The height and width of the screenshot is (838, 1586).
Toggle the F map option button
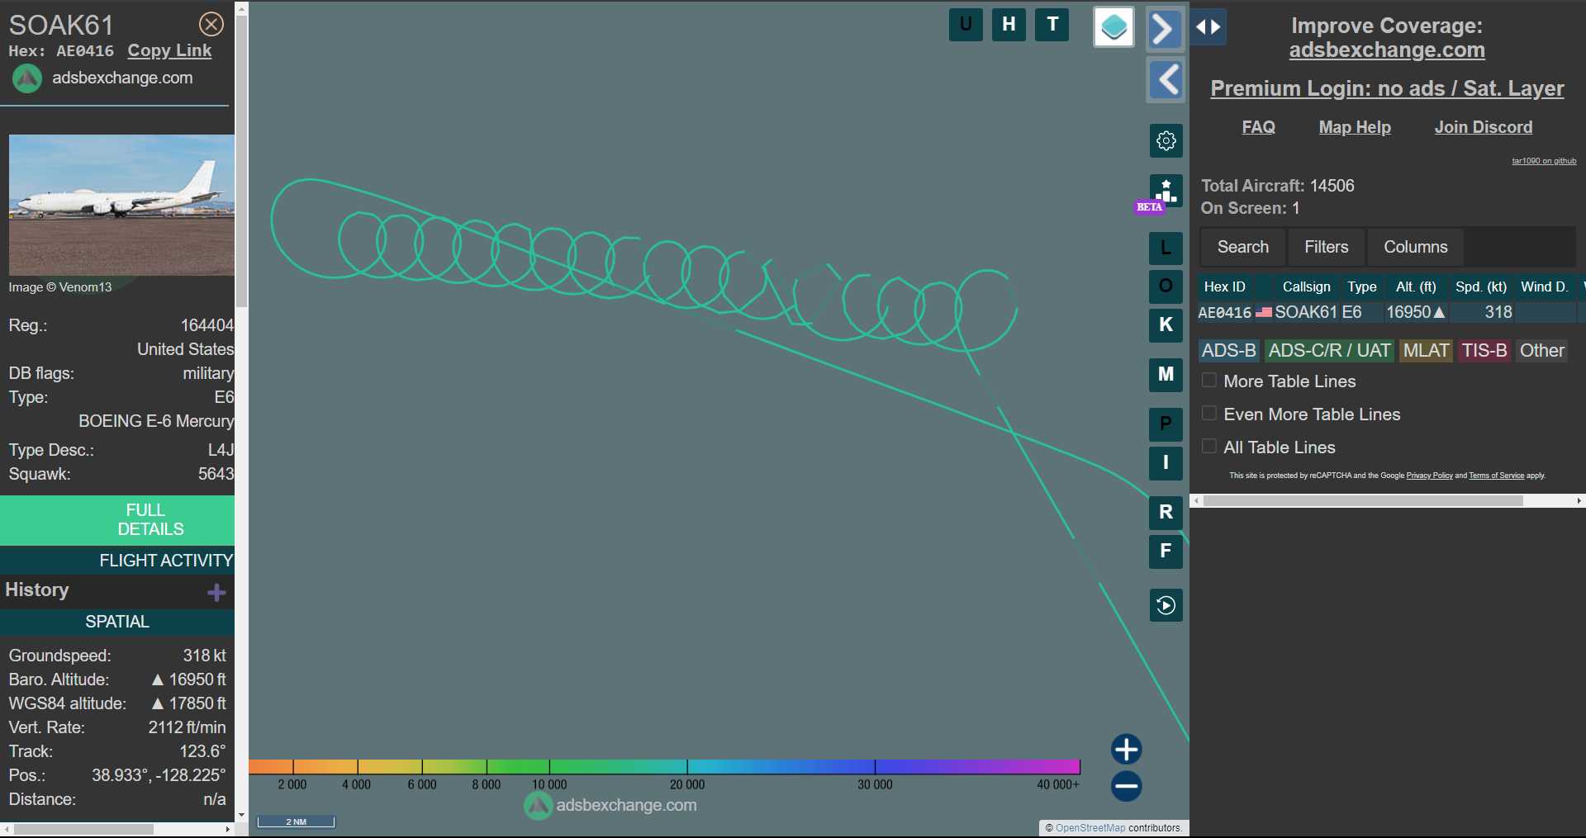(x=1166, y=551)
